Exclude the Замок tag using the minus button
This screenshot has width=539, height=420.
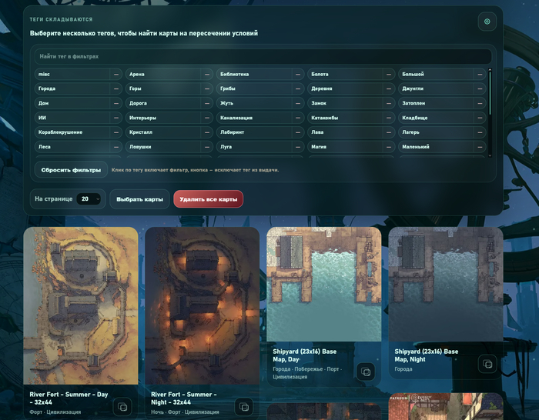[x=389, y=103]
